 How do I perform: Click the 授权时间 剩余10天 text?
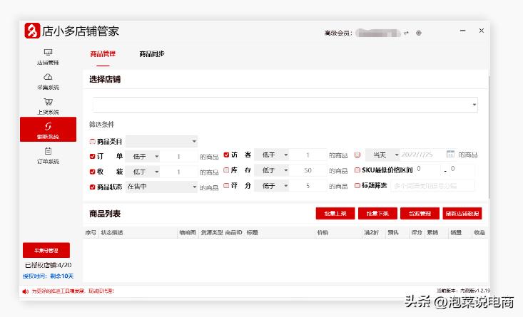pos(48,276)
